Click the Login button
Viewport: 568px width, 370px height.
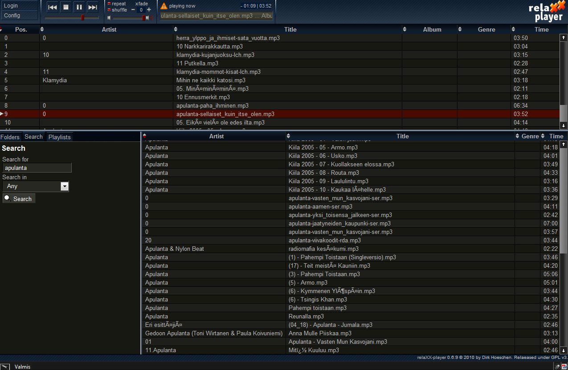point(19,6)
